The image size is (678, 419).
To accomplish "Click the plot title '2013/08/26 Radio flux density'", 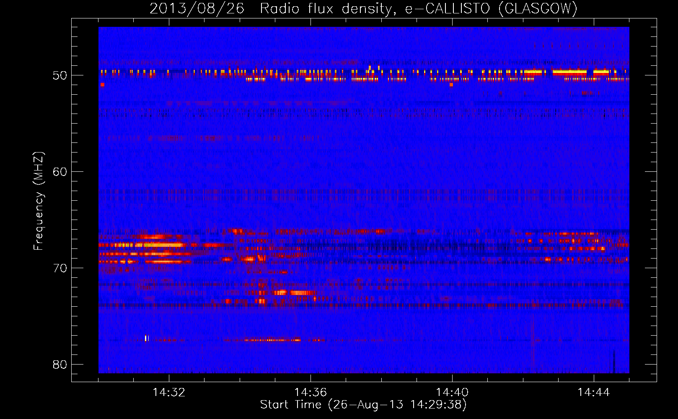I will coord(363,8).
